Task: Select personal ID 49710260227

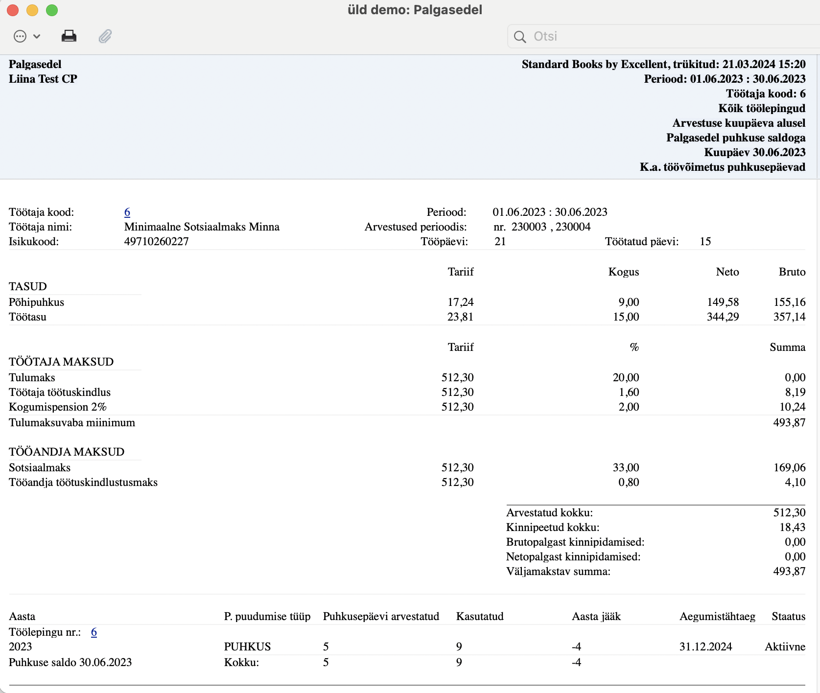Action: point(157,241)
